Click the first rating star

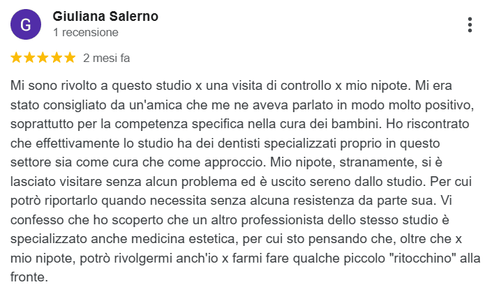point(17,58)
